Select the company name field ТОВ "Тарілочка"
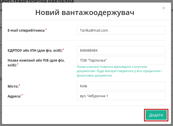This screenshot has width=173, height=126. coord(121,60)
